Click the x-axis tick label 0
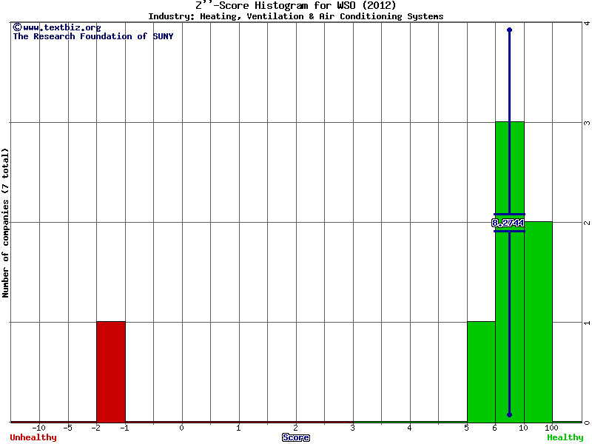 [181, 428]
